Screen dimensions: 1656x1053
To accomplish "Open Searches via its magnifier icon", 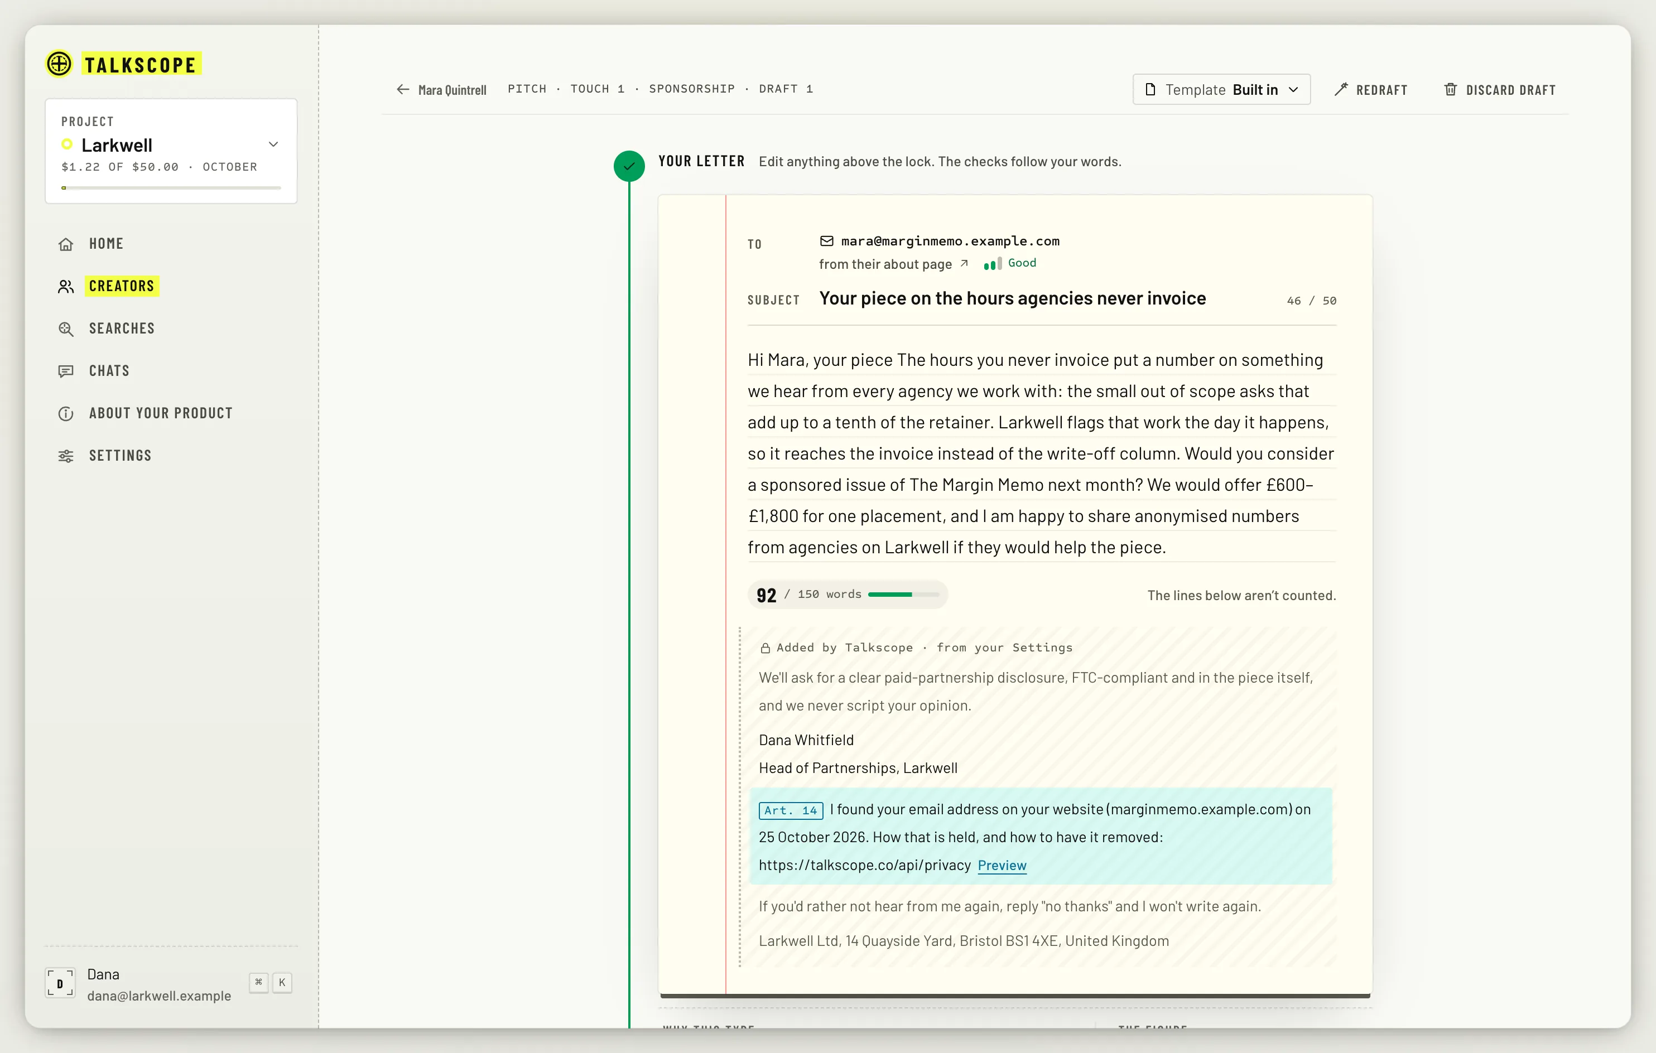I will tap(66, 329).
